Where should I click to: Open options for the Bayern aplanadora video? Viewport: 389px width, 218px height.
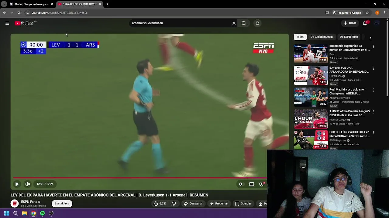[374, 68]
